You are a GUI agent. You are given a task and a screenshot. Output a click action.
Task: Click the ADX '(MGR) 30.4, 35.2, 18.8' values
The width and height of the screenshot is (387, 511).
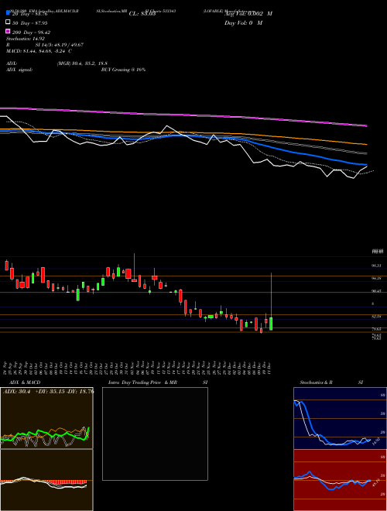(x=82, y=63)
